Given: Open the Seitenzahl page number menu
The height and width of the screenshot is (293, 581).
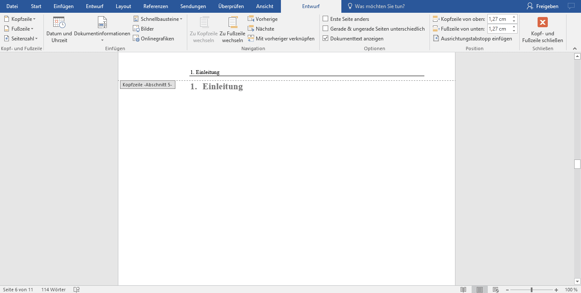Looking at the screenshot, I should 21,39.
